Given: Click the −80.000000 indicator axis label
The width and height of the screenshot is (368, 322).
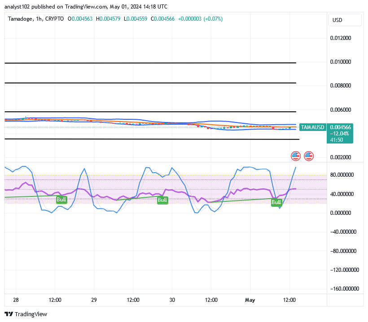Looking at the screenshot, I should (x=343, y=251).
